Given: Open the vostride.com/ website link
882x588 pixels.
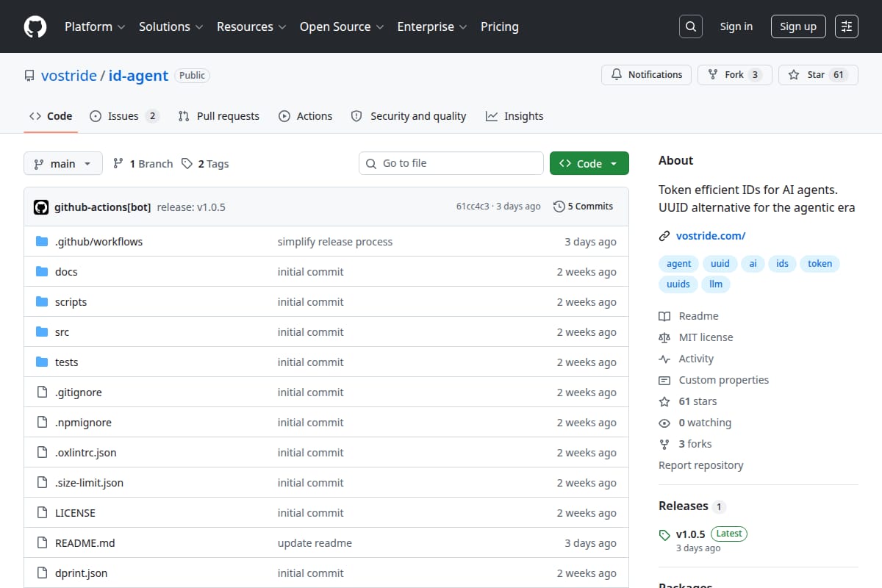Looking at the screenshot, I should tap(711, 236).
